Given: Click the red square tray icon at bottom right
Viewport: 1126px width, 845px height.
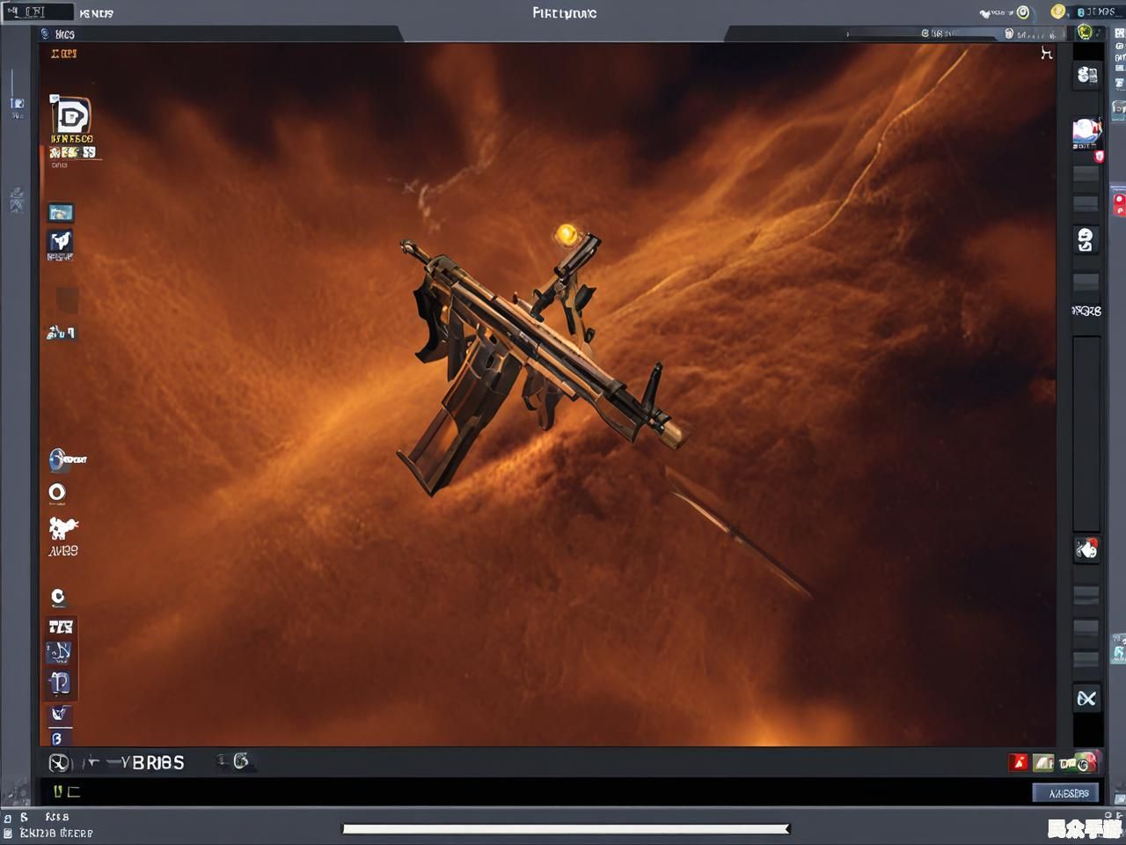Looking at the screenshot, I should (1019, 762).
